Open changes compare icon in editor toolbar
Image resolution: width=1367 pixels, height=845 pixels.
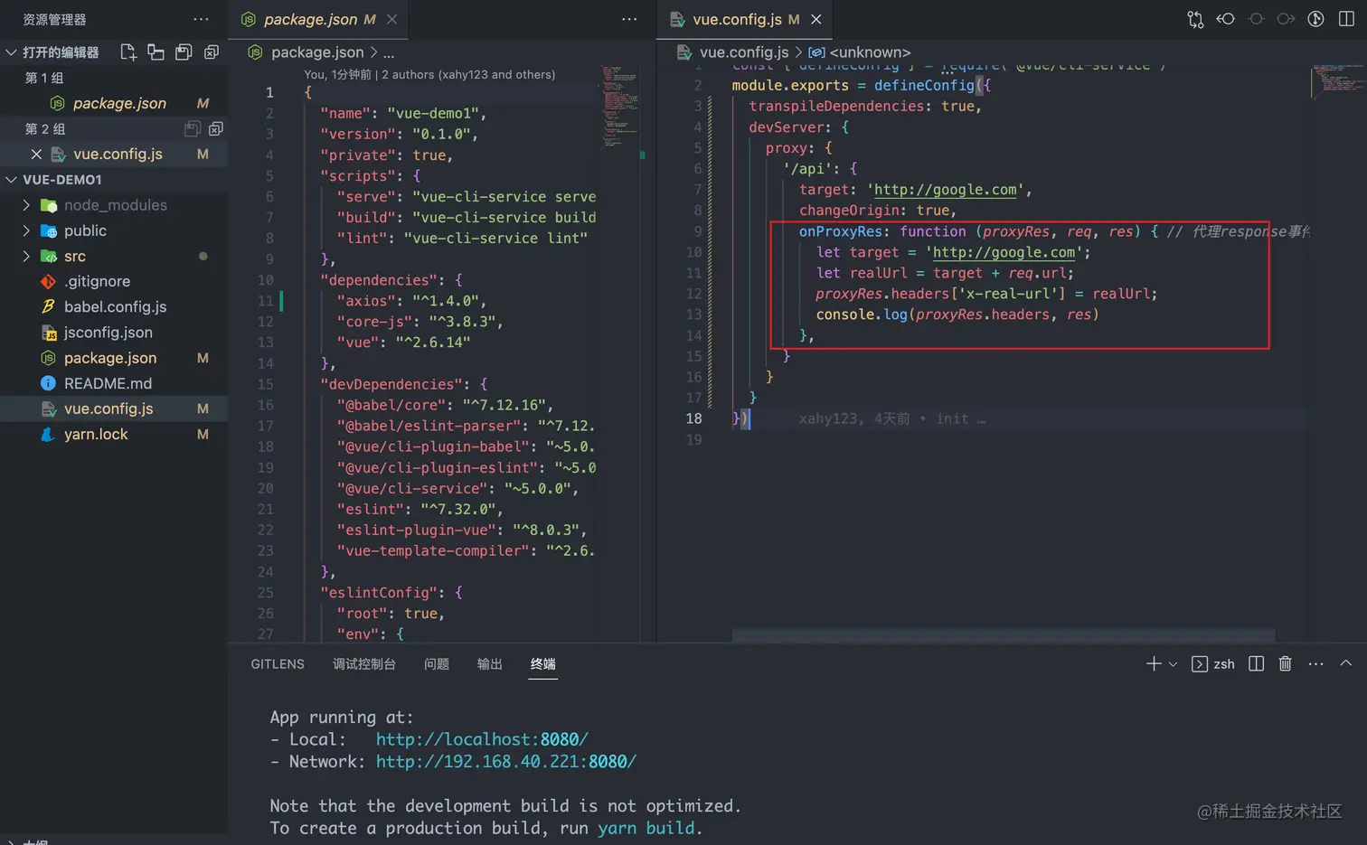1195,19
